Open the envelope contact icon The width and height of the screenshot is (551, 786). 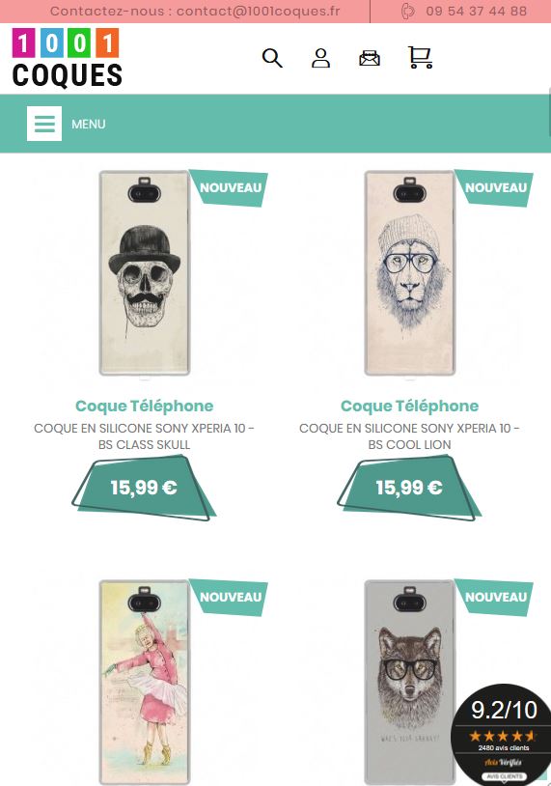pos(370,58)
